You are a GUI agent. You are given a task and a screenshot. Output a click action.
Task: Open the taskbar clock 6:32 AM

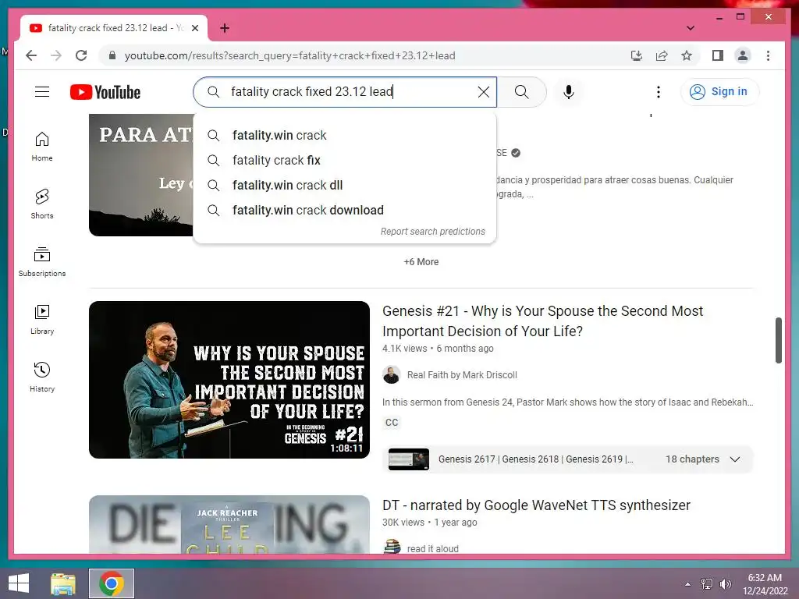[x=765, y=583]
